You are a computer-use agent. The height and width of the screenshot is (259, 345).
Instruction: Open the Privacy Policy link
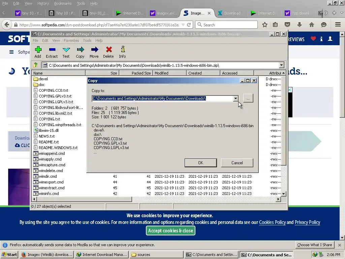point(307,222)
